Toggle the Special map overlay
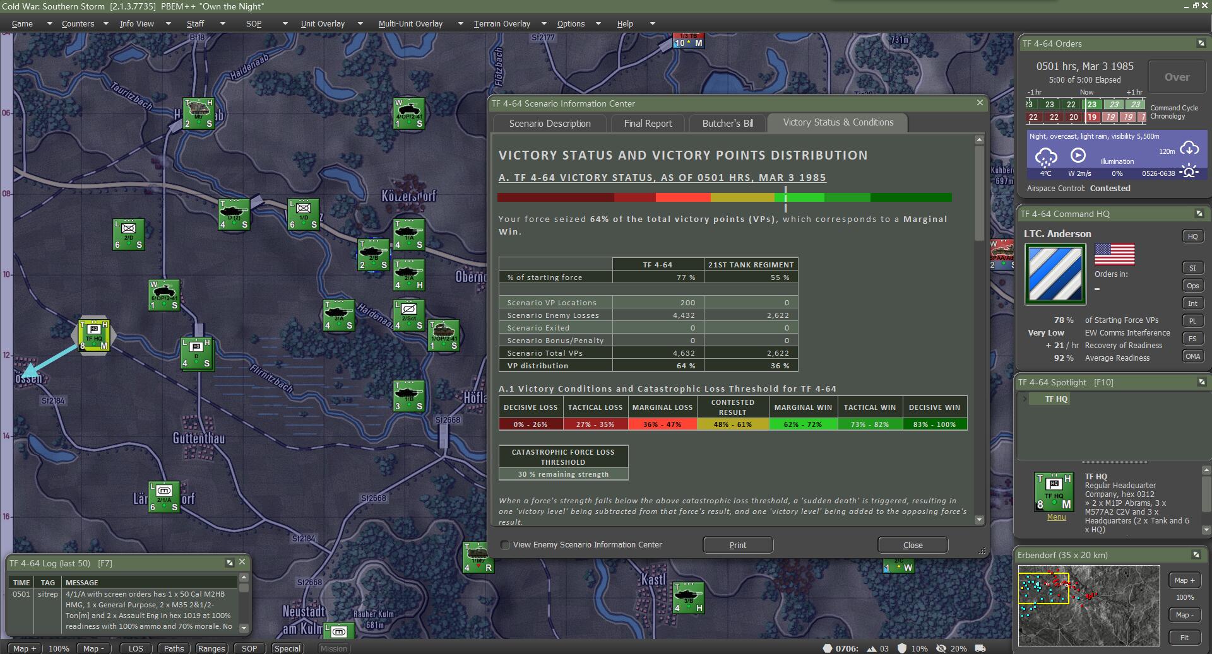Image resolution: width=1212 pixels, height=654 pixels. click(x=287, y=648)
